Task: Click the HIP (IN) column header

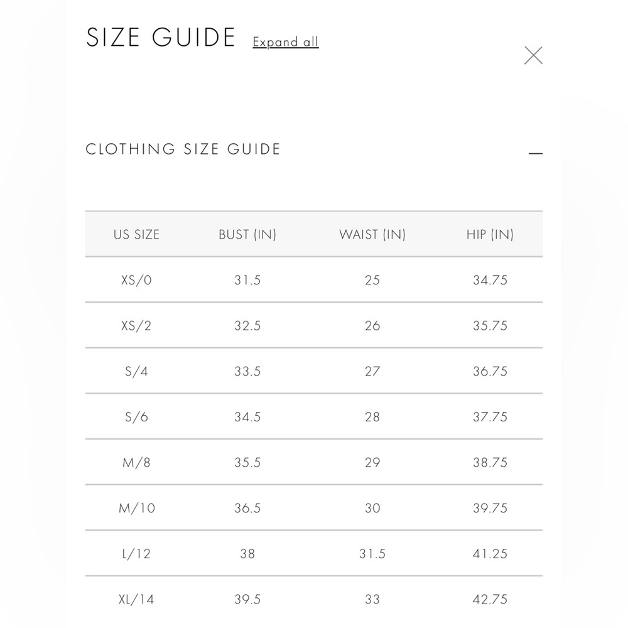Action: [490, 234]
